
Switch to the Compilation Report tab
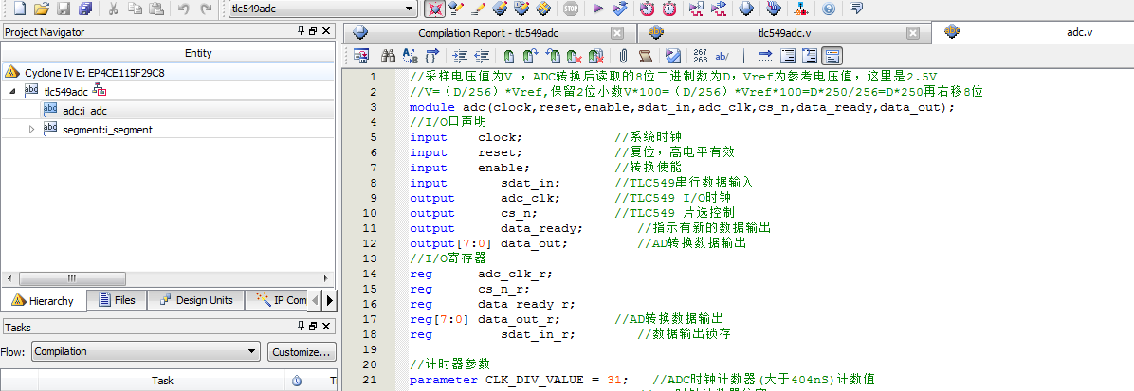pyautogui.click(x=488, y=33)
